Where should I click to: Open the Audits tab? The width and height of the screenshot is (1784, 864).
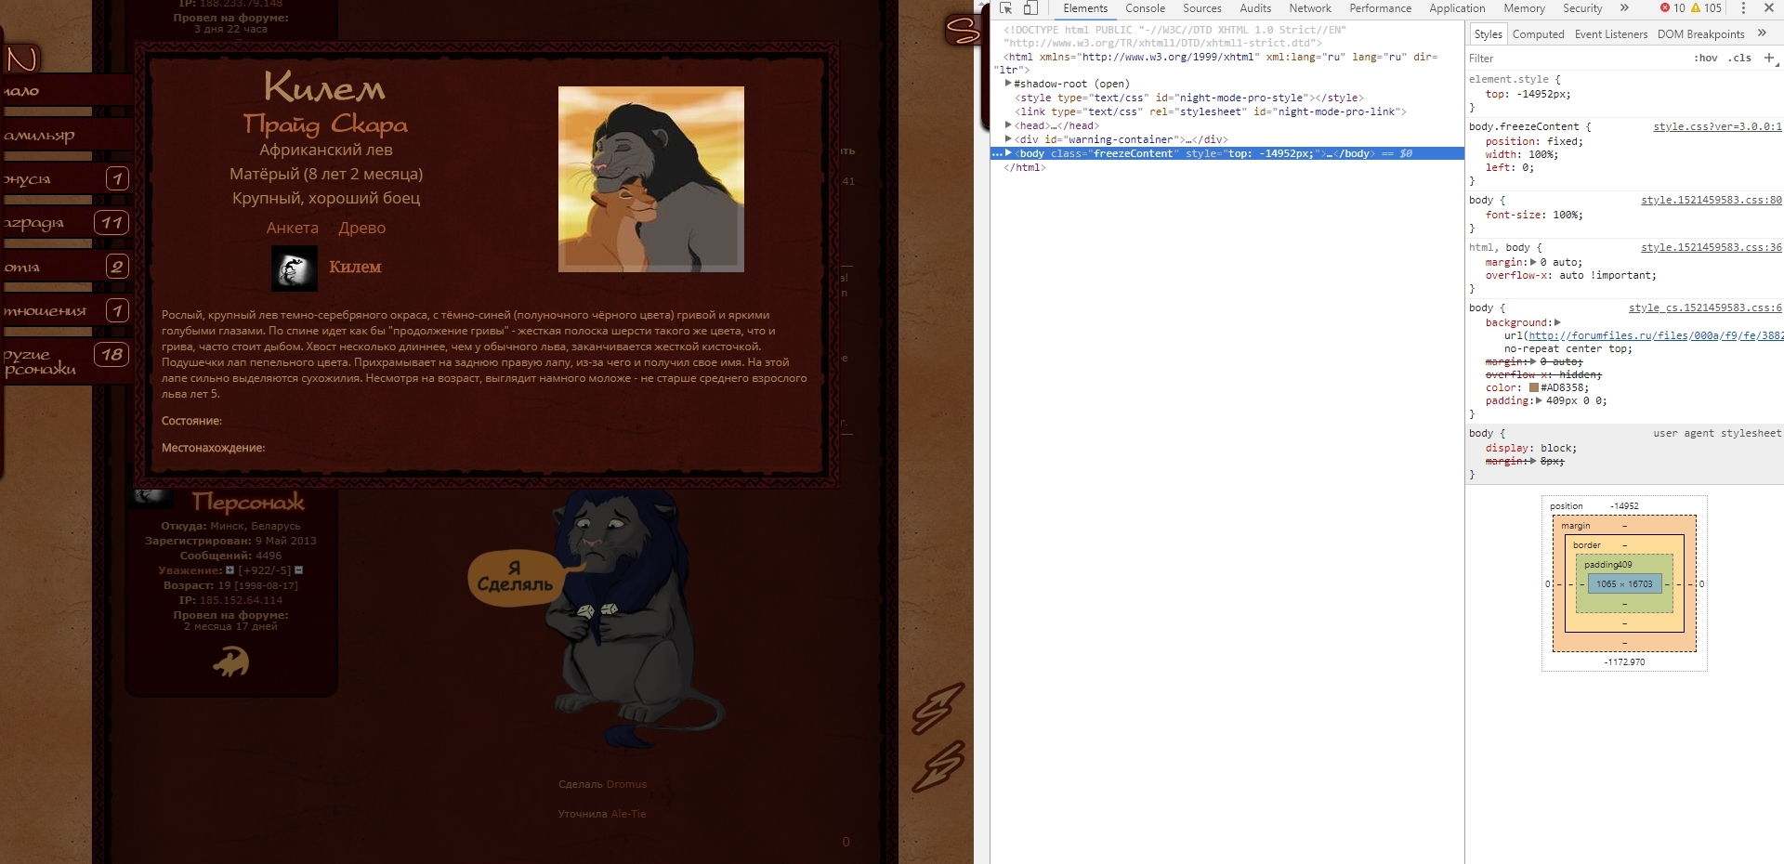tap(1255, 8)
